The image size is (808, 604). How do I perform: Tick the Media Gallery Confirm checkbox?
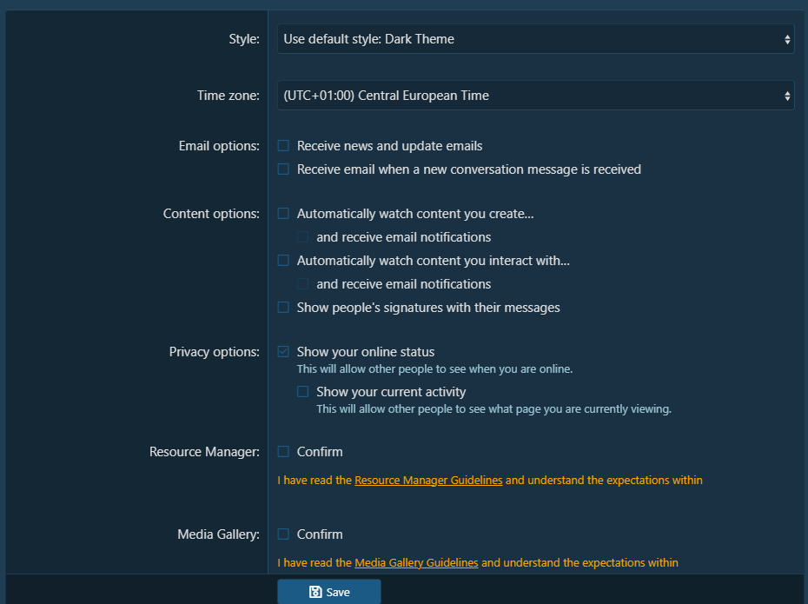coord(283,534)
